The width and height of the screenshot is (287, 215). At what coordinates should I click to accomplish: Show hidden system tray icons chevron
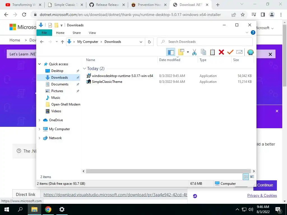(237, 209)
